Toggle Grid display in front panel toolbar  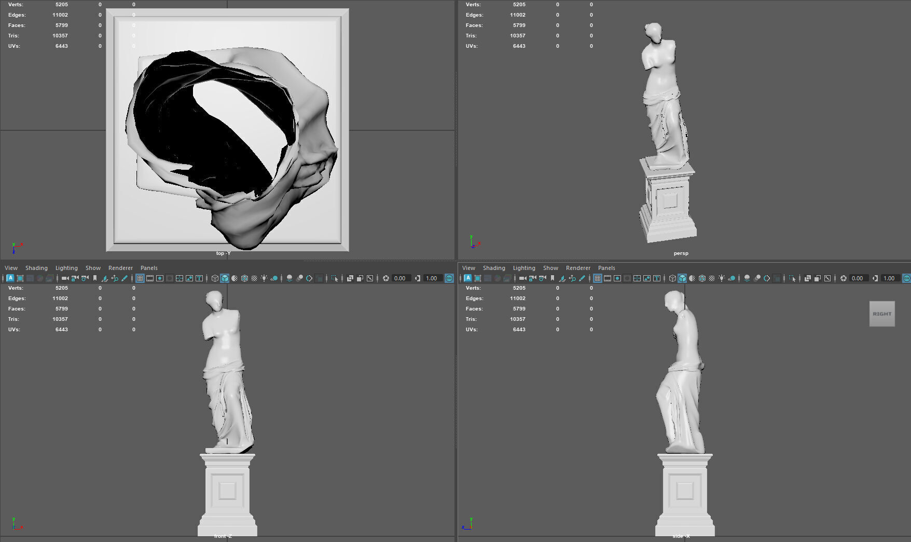coord(140,278)
